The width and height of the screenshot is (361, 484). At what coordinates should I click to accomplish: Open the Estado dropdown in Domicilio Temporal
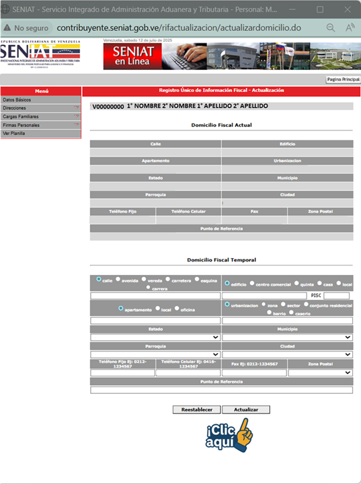pyautogui.click(x=155, y=337)
